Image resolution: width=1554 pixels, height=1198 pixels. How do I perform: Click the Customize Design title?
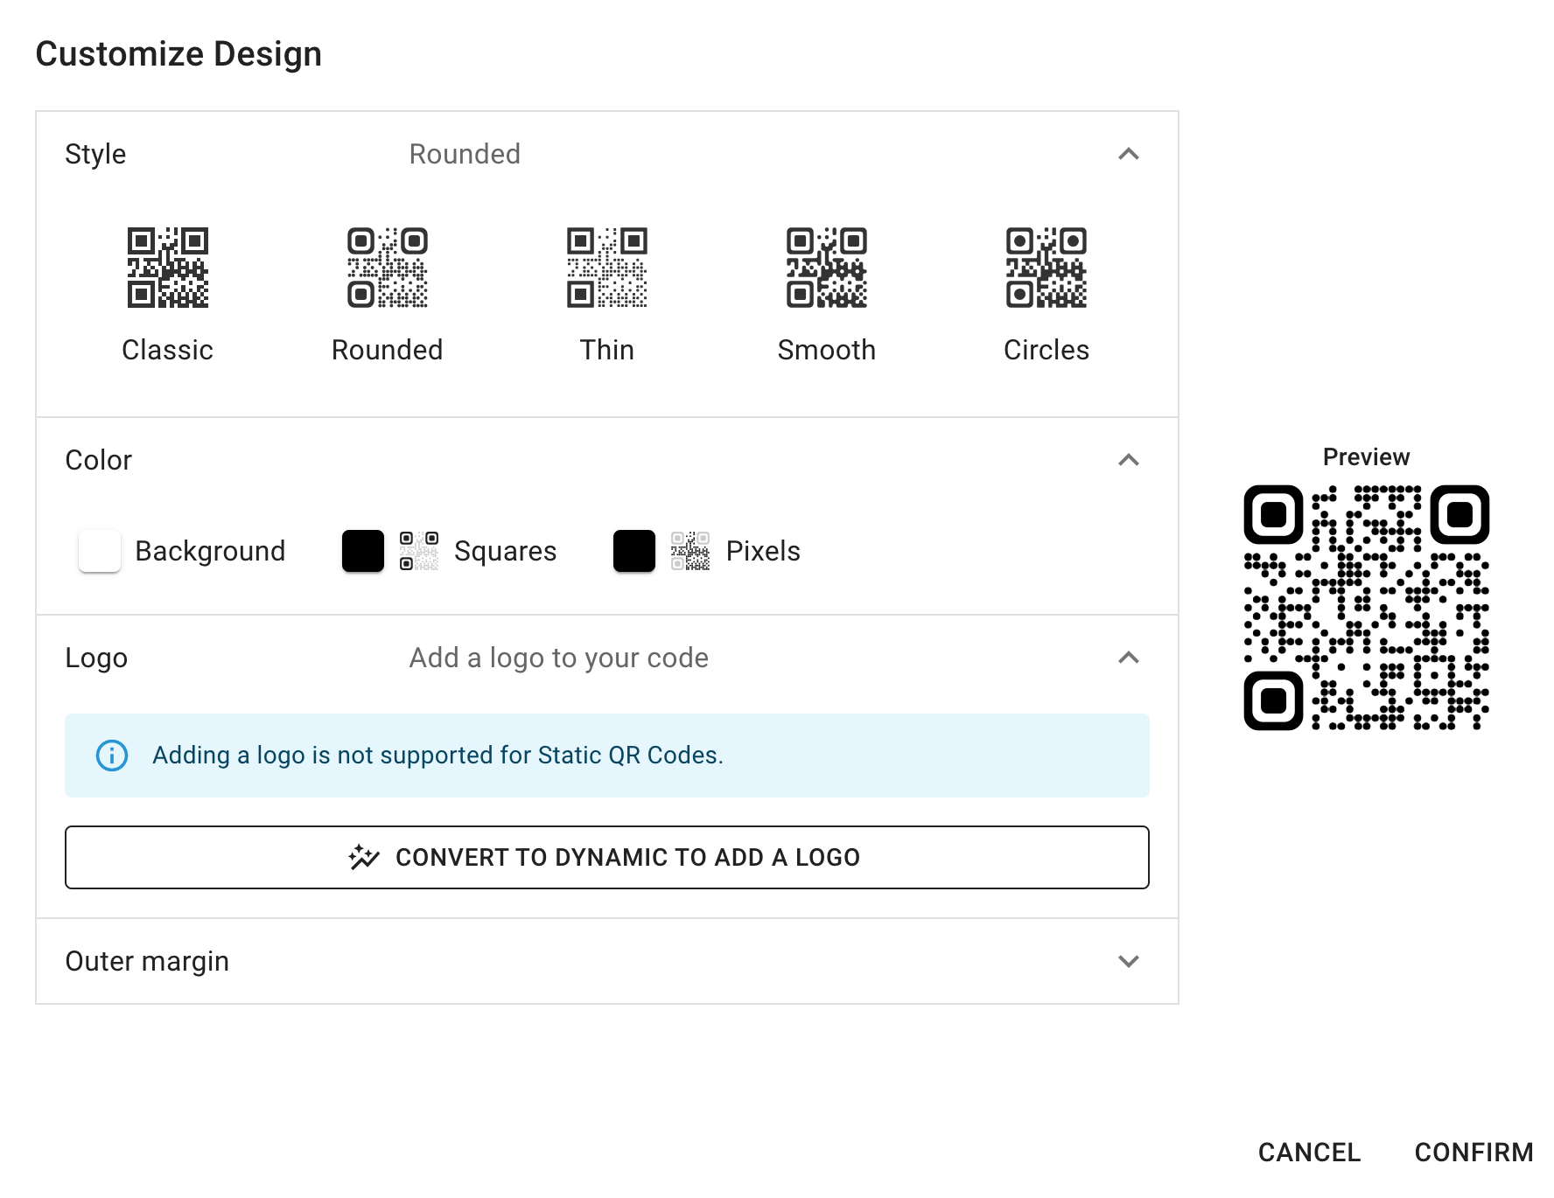(x=178, y=54)
